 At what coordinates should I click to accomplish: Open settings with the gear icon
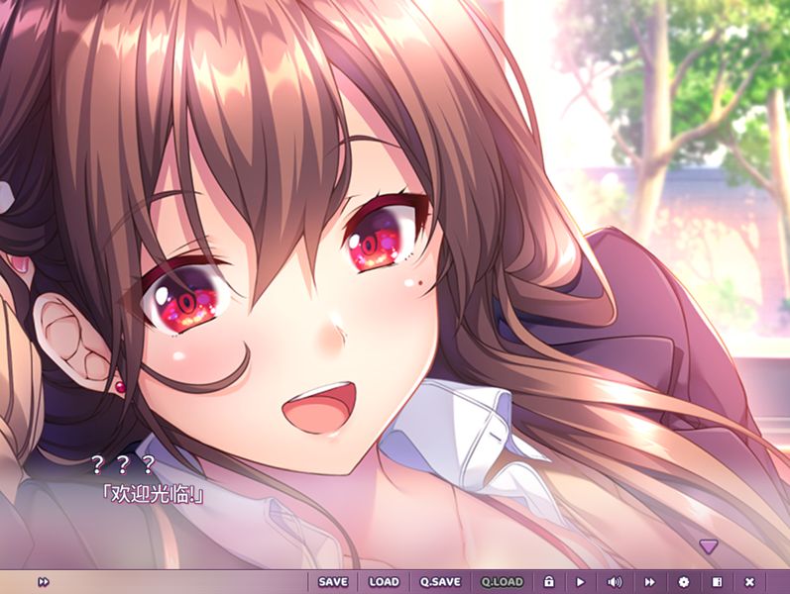pyautogui.click(x=683, y=582)
